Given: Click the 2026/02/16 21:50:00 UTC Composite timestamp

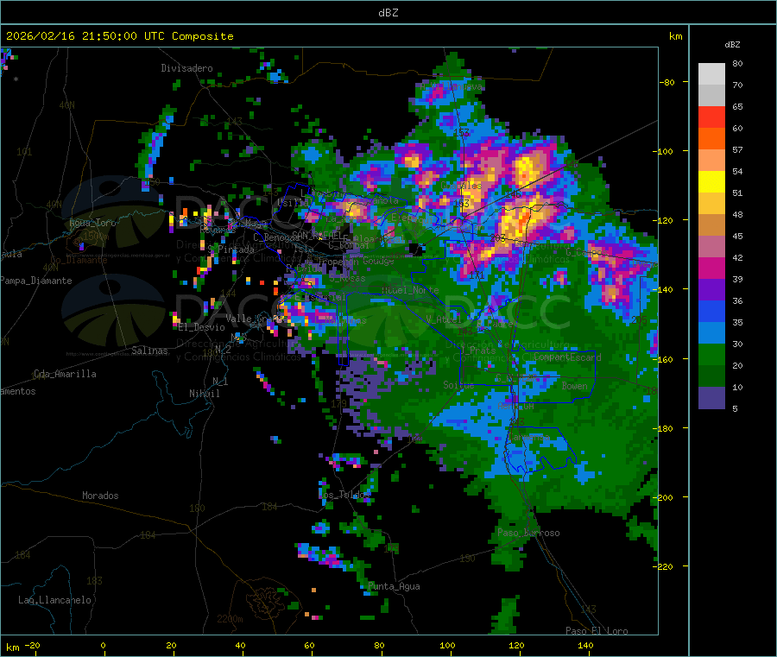Looking at the screenshot, I should [119, 36].
